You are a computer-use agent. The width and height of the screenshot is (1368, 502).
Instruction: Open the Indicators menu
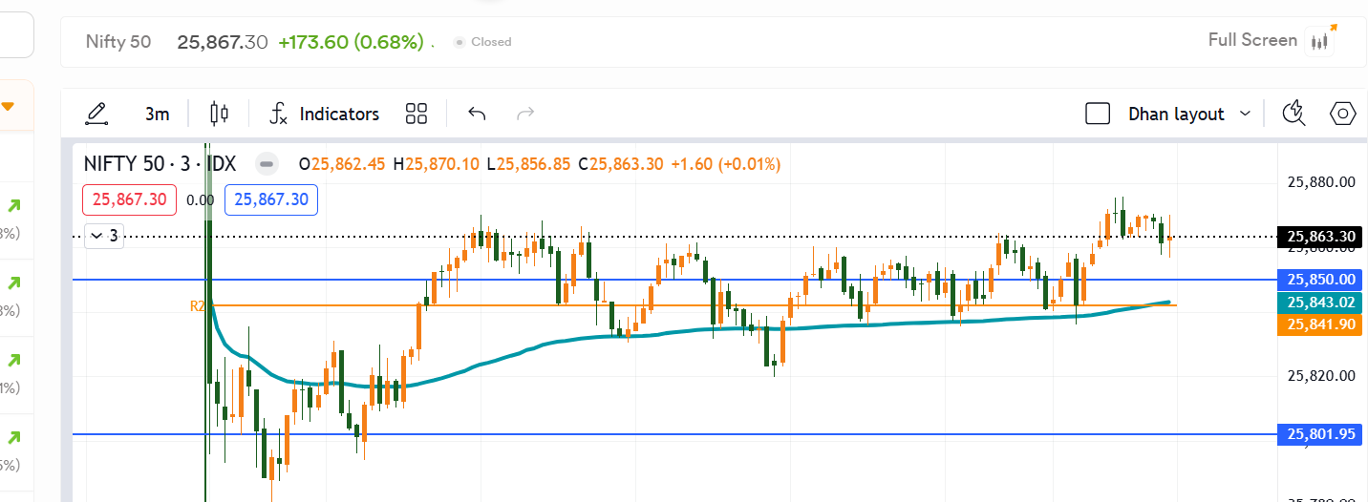click(x=339, y=115)
